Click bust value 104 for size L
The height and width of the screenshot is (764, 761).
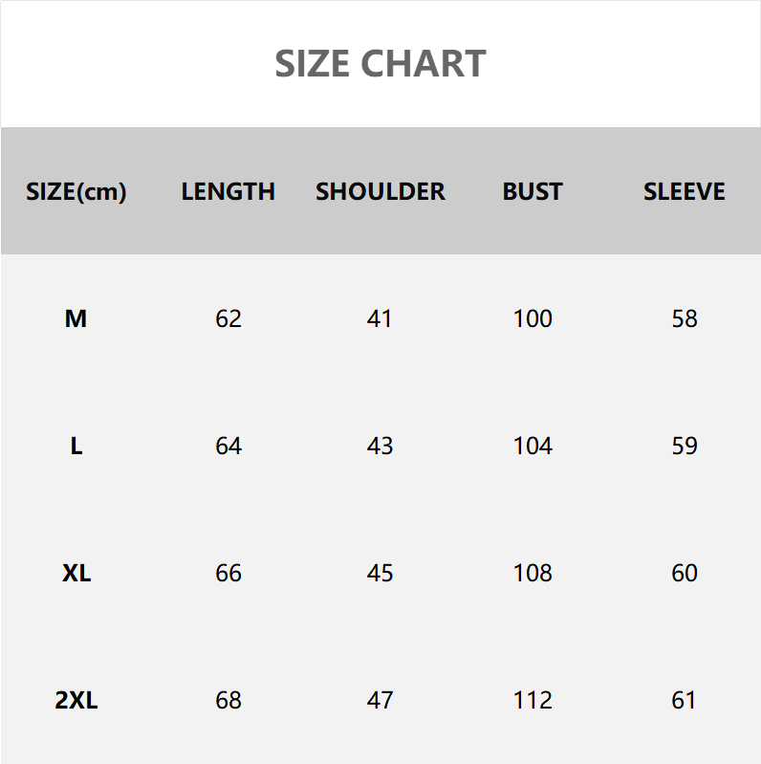coord(533,446)
